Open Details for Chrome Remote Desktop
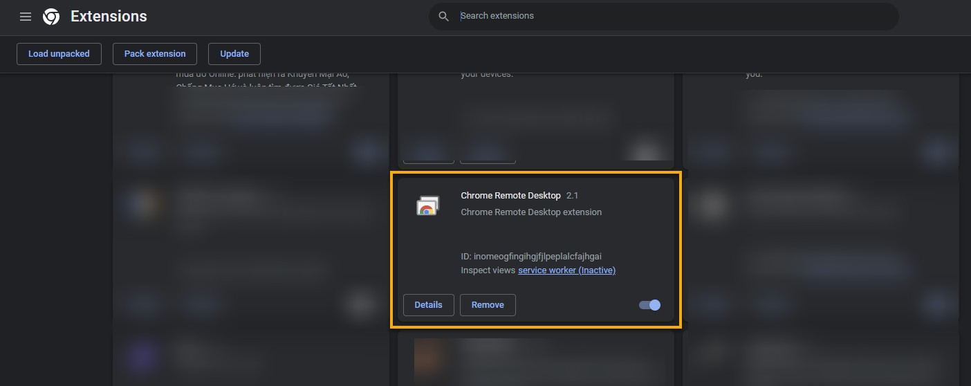Viewport: 971px width, 386px height. click(x=428, y=305)
